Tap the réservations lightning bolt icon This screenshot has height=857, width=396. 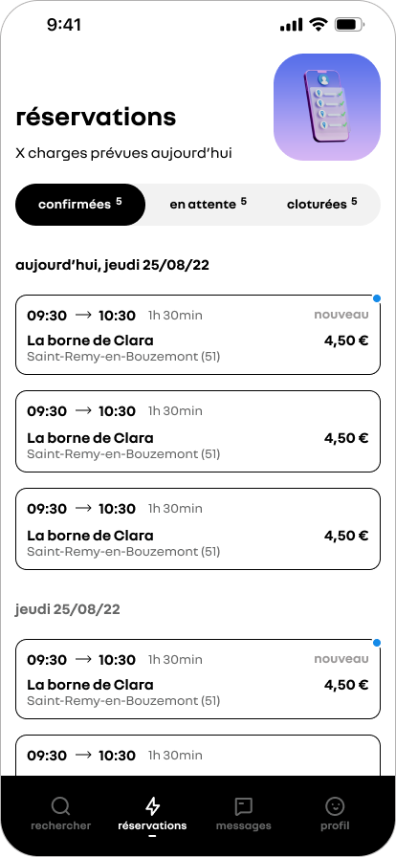pos(153,805)
